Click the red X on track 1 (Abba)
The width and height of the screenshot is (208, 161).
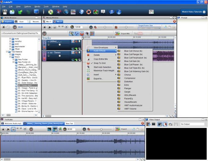pos(44,47)
